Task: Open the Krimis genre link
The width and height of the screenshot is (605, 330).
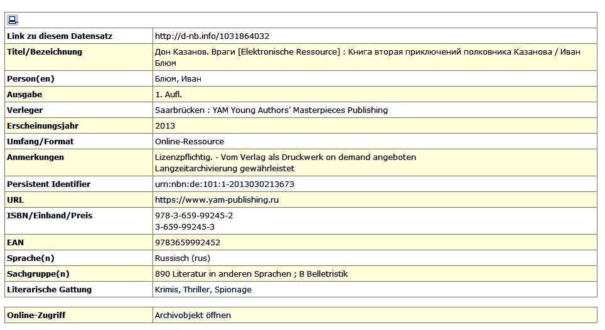Action: [x=167, y=290]
